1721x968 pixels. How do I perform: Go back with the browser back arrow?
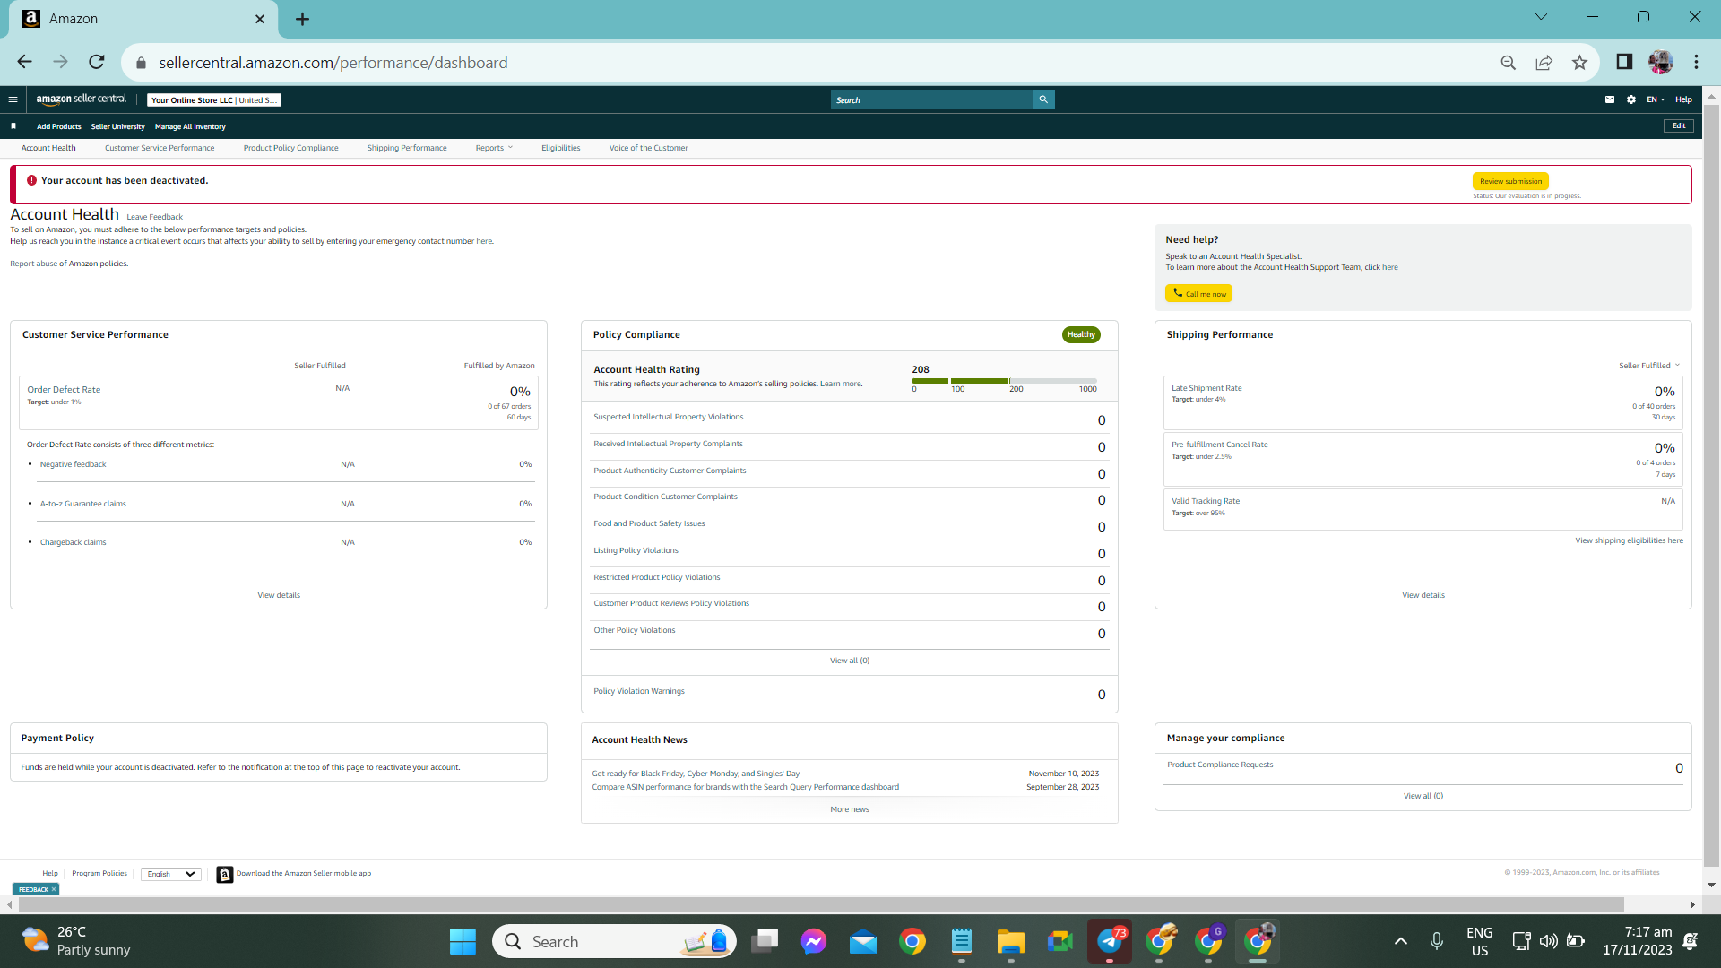click(x=24, y=62)
